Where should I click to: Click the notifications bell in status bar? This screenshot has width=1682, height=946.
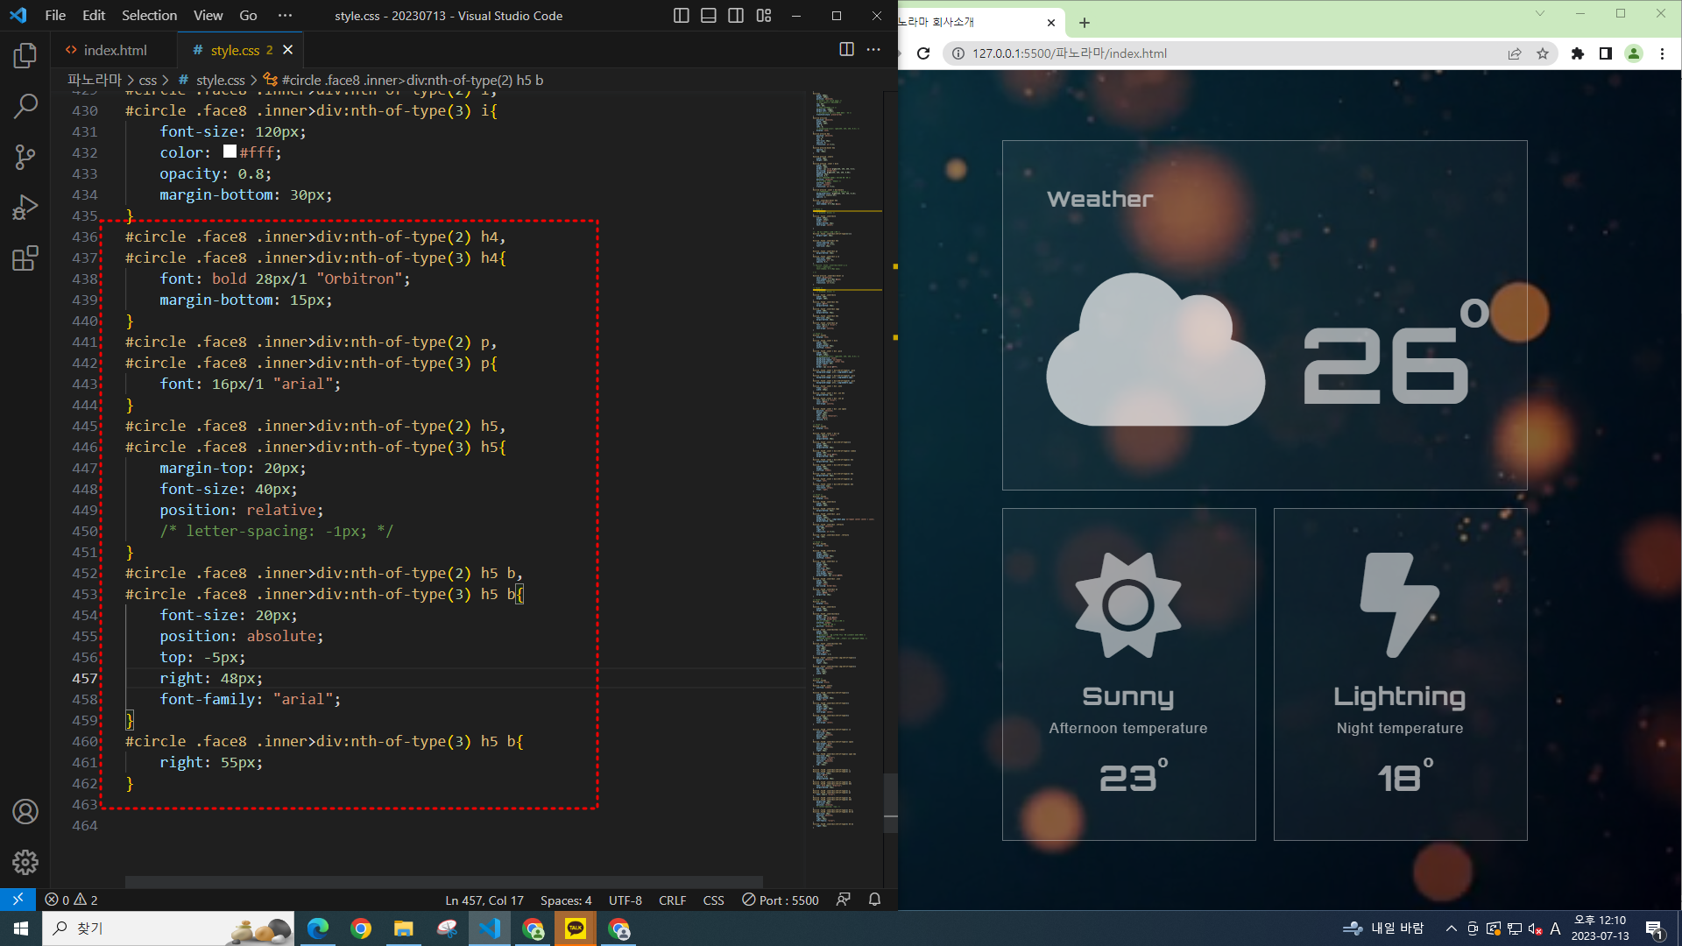click(874, 900)
